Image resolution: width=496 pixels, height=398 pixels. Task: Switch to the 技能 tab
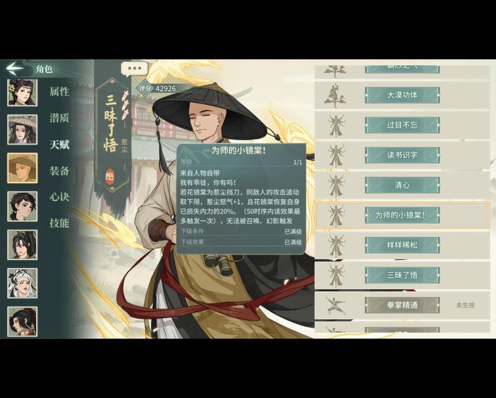[59, 223]
